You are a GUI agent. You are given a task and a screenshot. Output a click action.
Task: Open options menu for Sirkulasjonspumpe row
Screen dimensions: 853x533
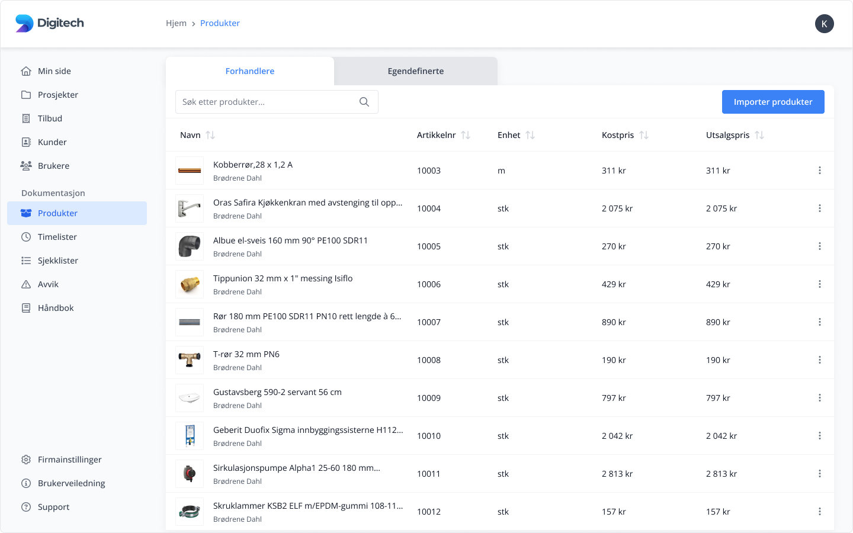pos(820,474)
